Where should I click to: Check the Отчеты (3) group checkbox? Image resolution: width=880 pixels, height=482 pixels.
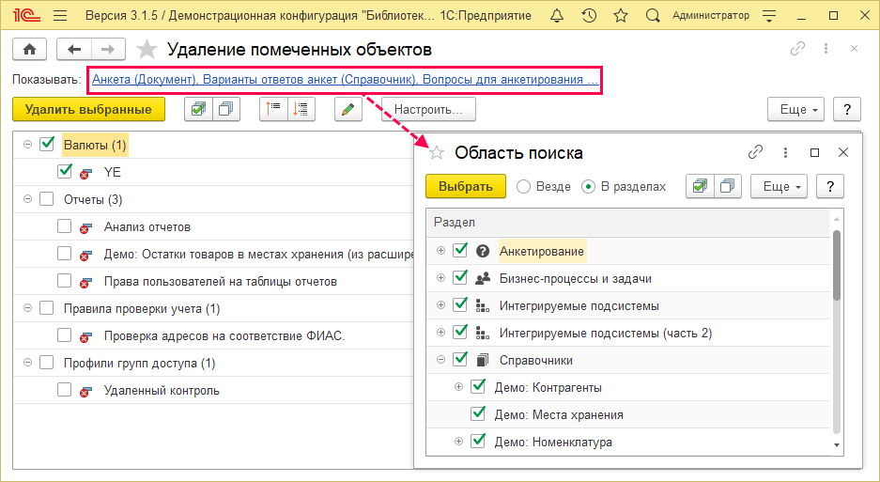coord(47,199)
